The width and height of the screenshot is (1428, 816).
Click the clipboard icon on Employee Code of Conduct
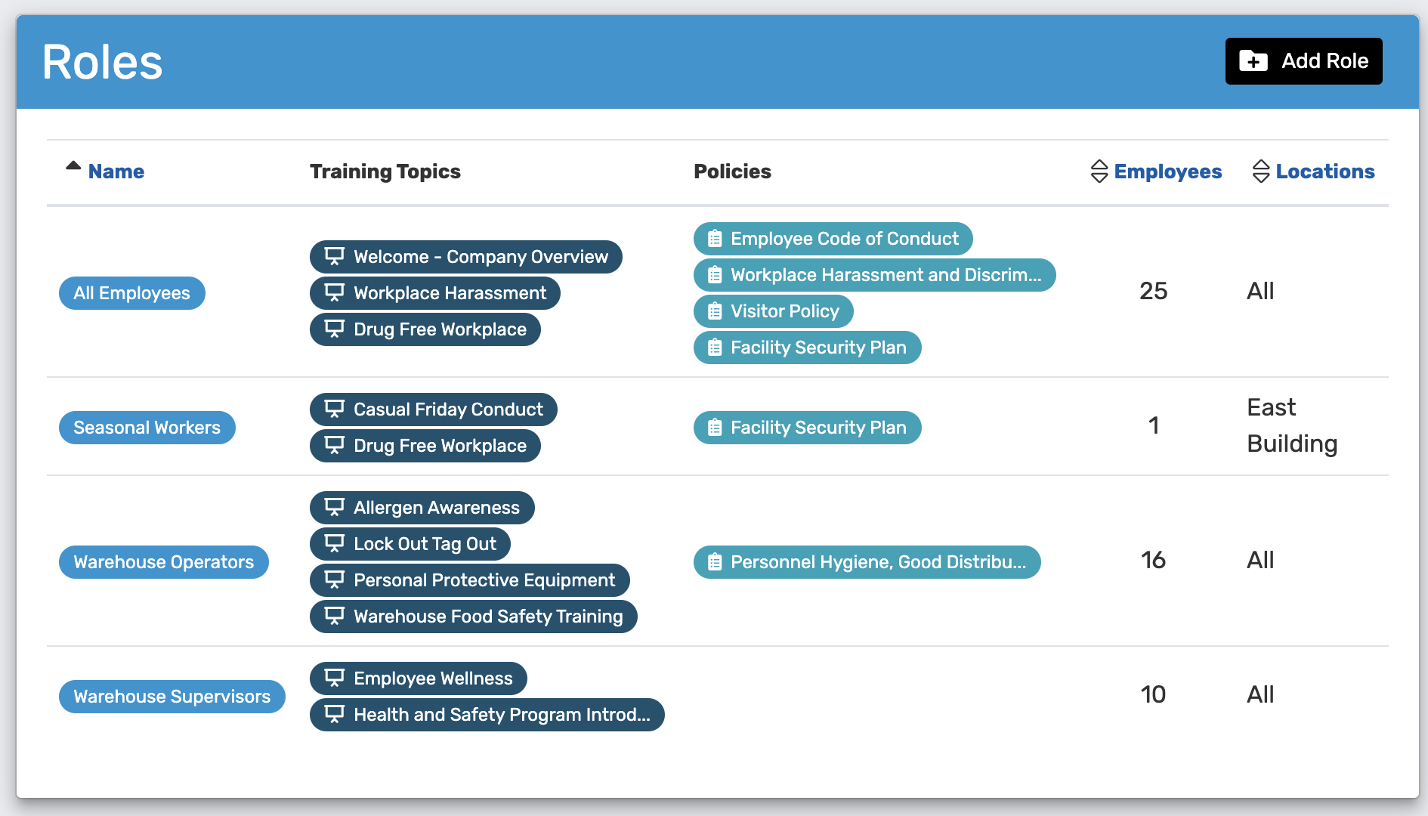click(x=715, y=239)
